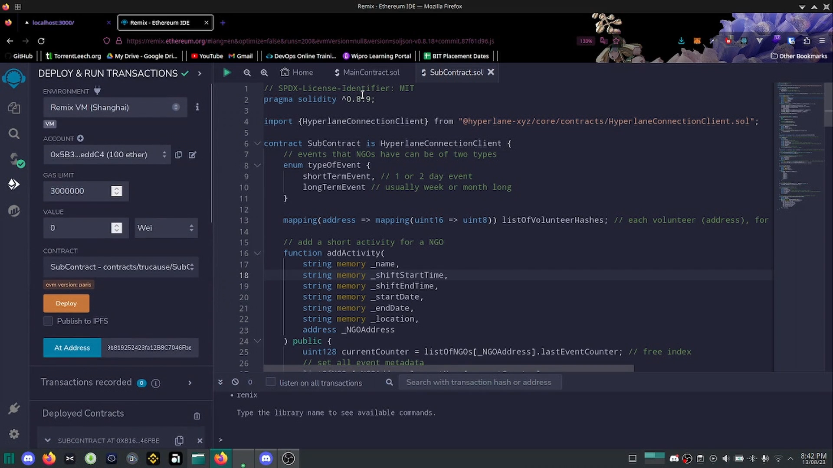Click value field stepper arrows
The height and width of the screenshot is (468, 833).
click(116, 228)
